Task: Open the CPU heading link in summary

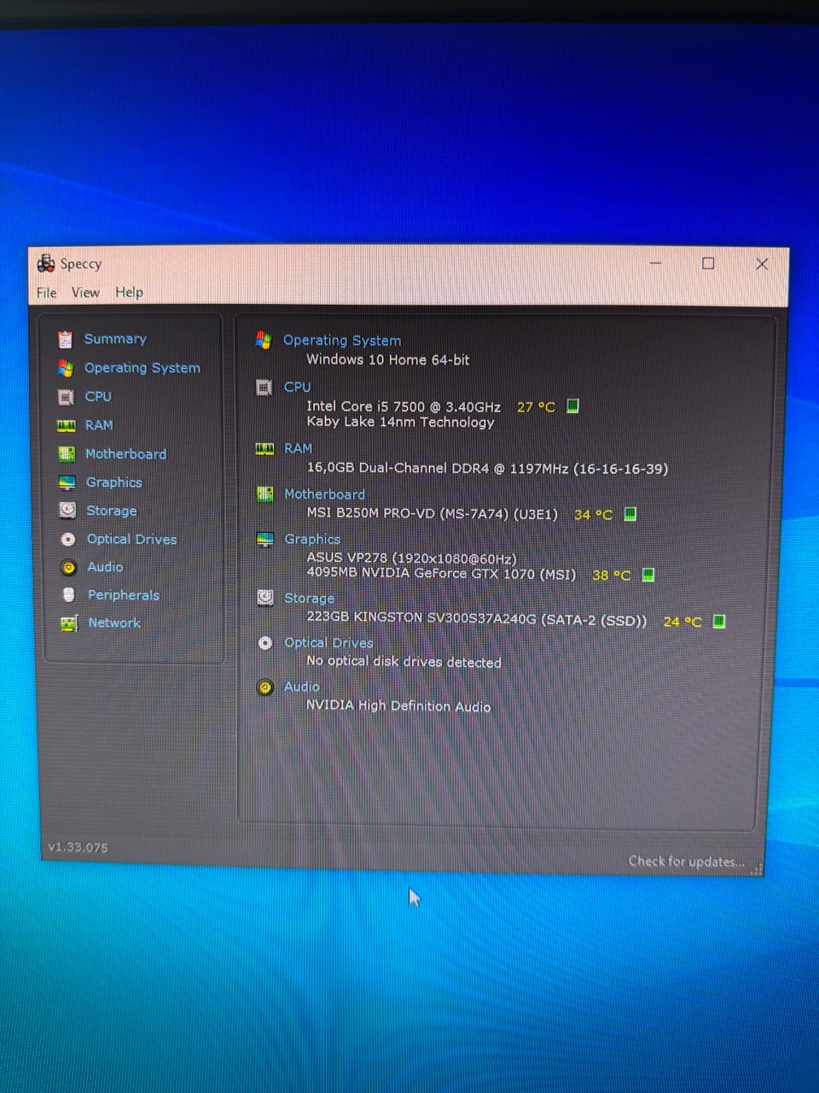Action: 297,387
